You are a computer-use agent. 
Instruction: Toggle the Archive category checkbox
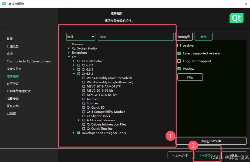click(179, 46)
